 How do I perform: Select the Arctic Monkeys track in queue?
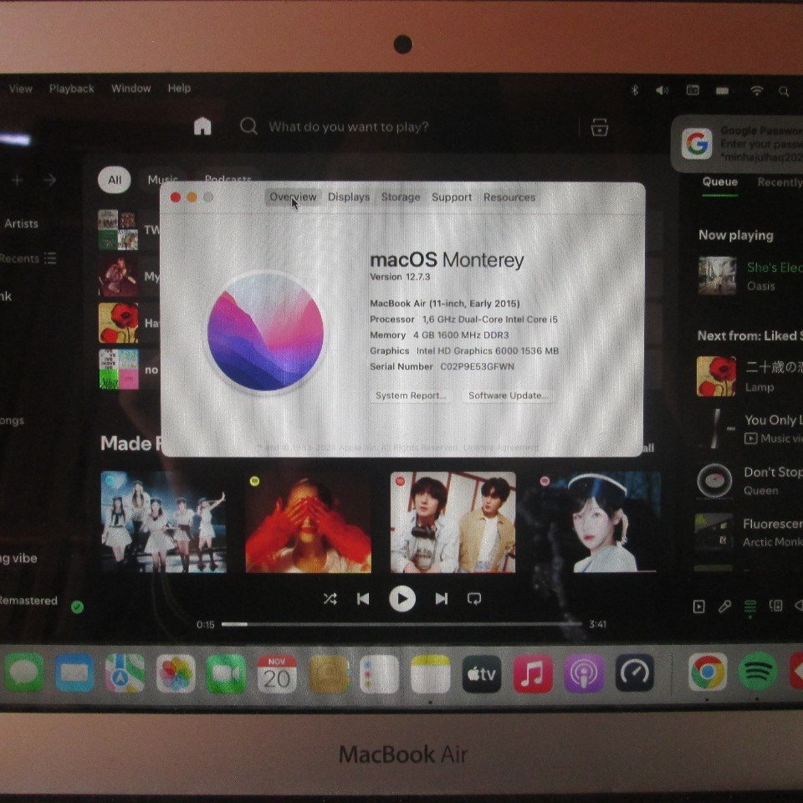[x=749, y=533]
